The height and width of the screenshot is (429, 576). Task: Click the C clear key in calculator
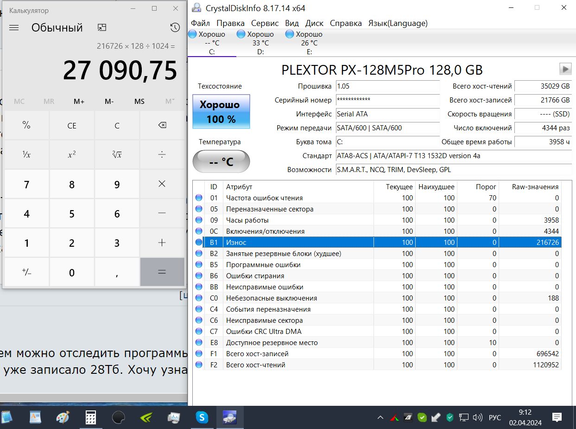pyautogui.click(x=117, y=125)
